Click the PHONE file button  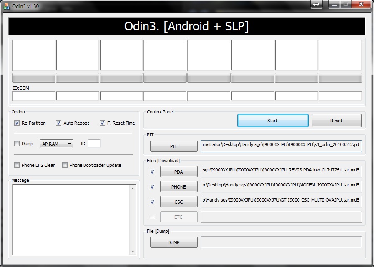click(x=178, y=186)
